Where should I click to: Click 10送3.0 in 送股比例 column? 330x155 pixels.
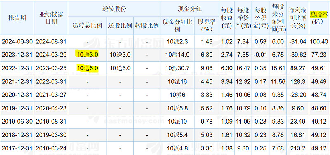(120, 55)
